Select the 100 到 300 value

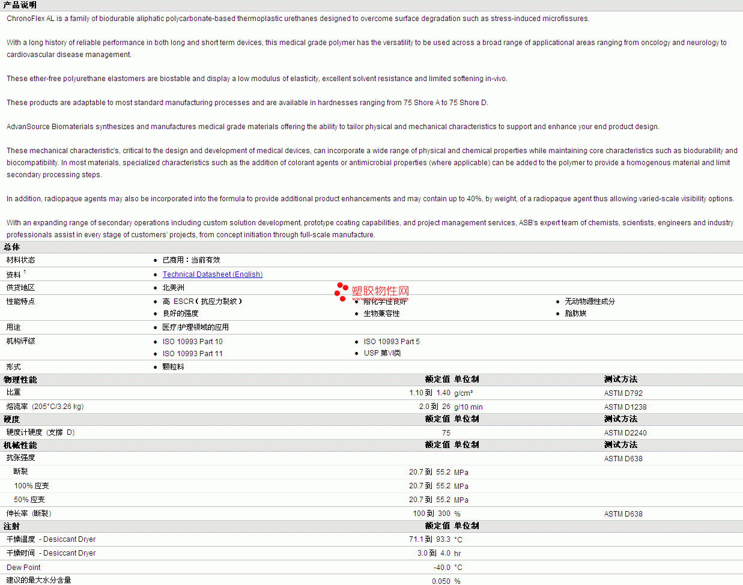(432, 514)
